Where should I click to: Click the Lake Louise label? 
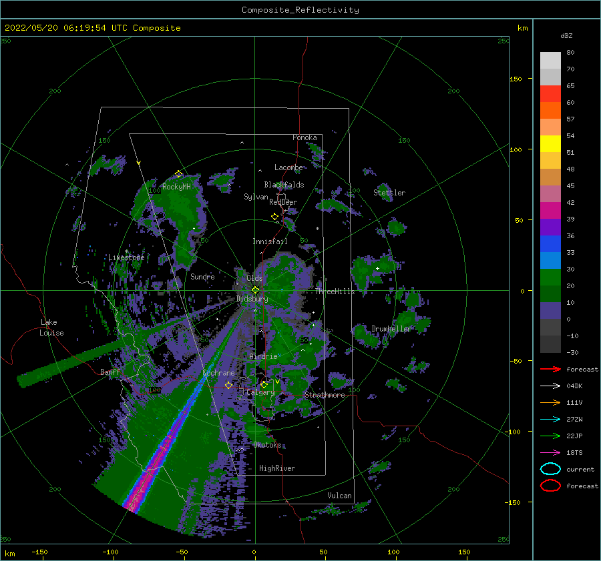[51, 328]
